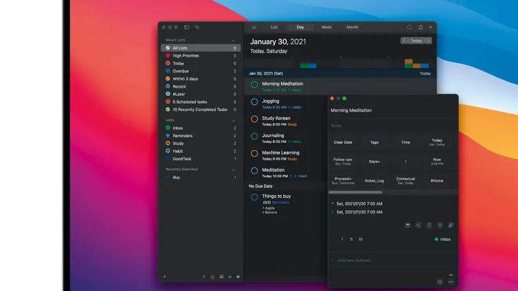Mark Jogging task as complete
The image size is (518, 291).
(x=254, y=102)
